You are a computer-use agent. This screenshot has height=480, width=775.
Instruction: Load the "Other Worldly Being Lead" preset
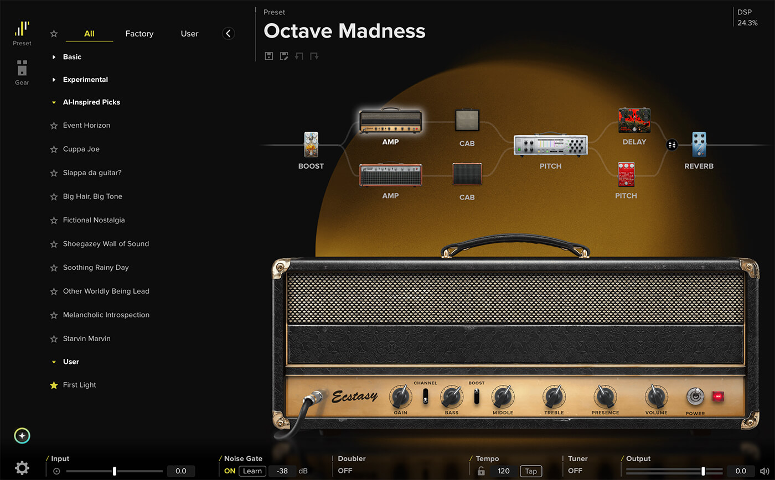(106, 291)
